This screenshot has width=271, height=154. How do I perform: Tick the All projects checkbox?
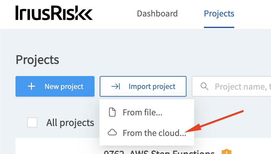[x=32, y=122]
